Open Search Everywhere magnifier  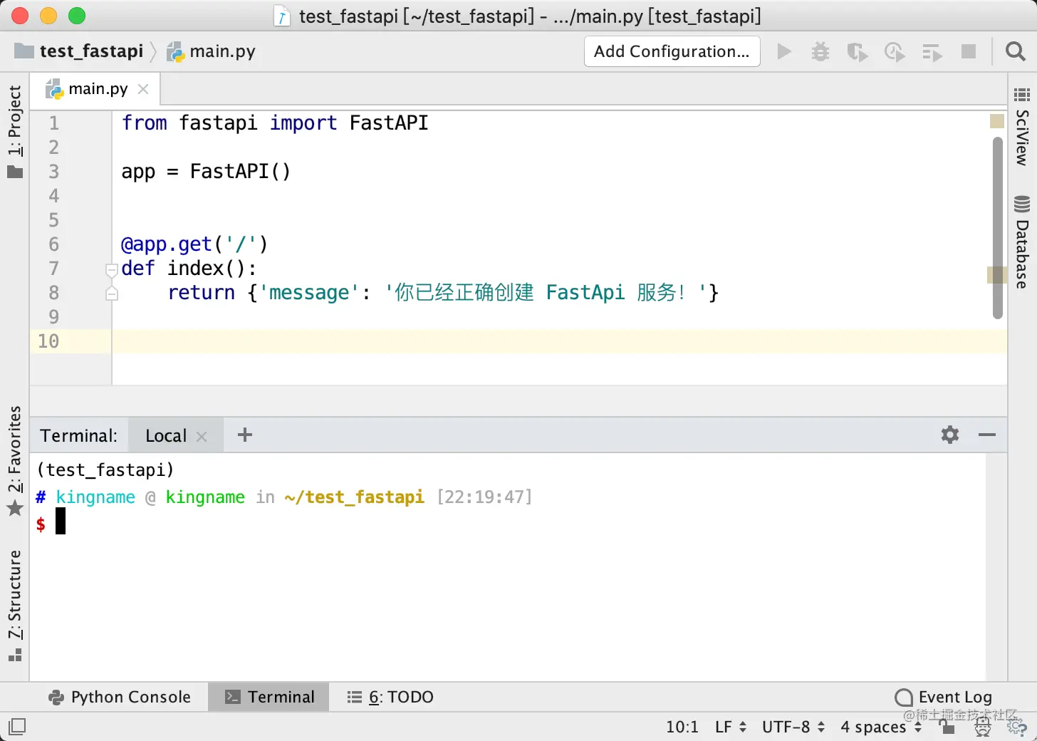click(x=1014, y=51)
